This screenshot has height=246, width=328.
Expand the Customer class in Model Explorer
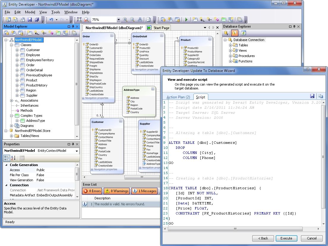(x=17, y=50)
